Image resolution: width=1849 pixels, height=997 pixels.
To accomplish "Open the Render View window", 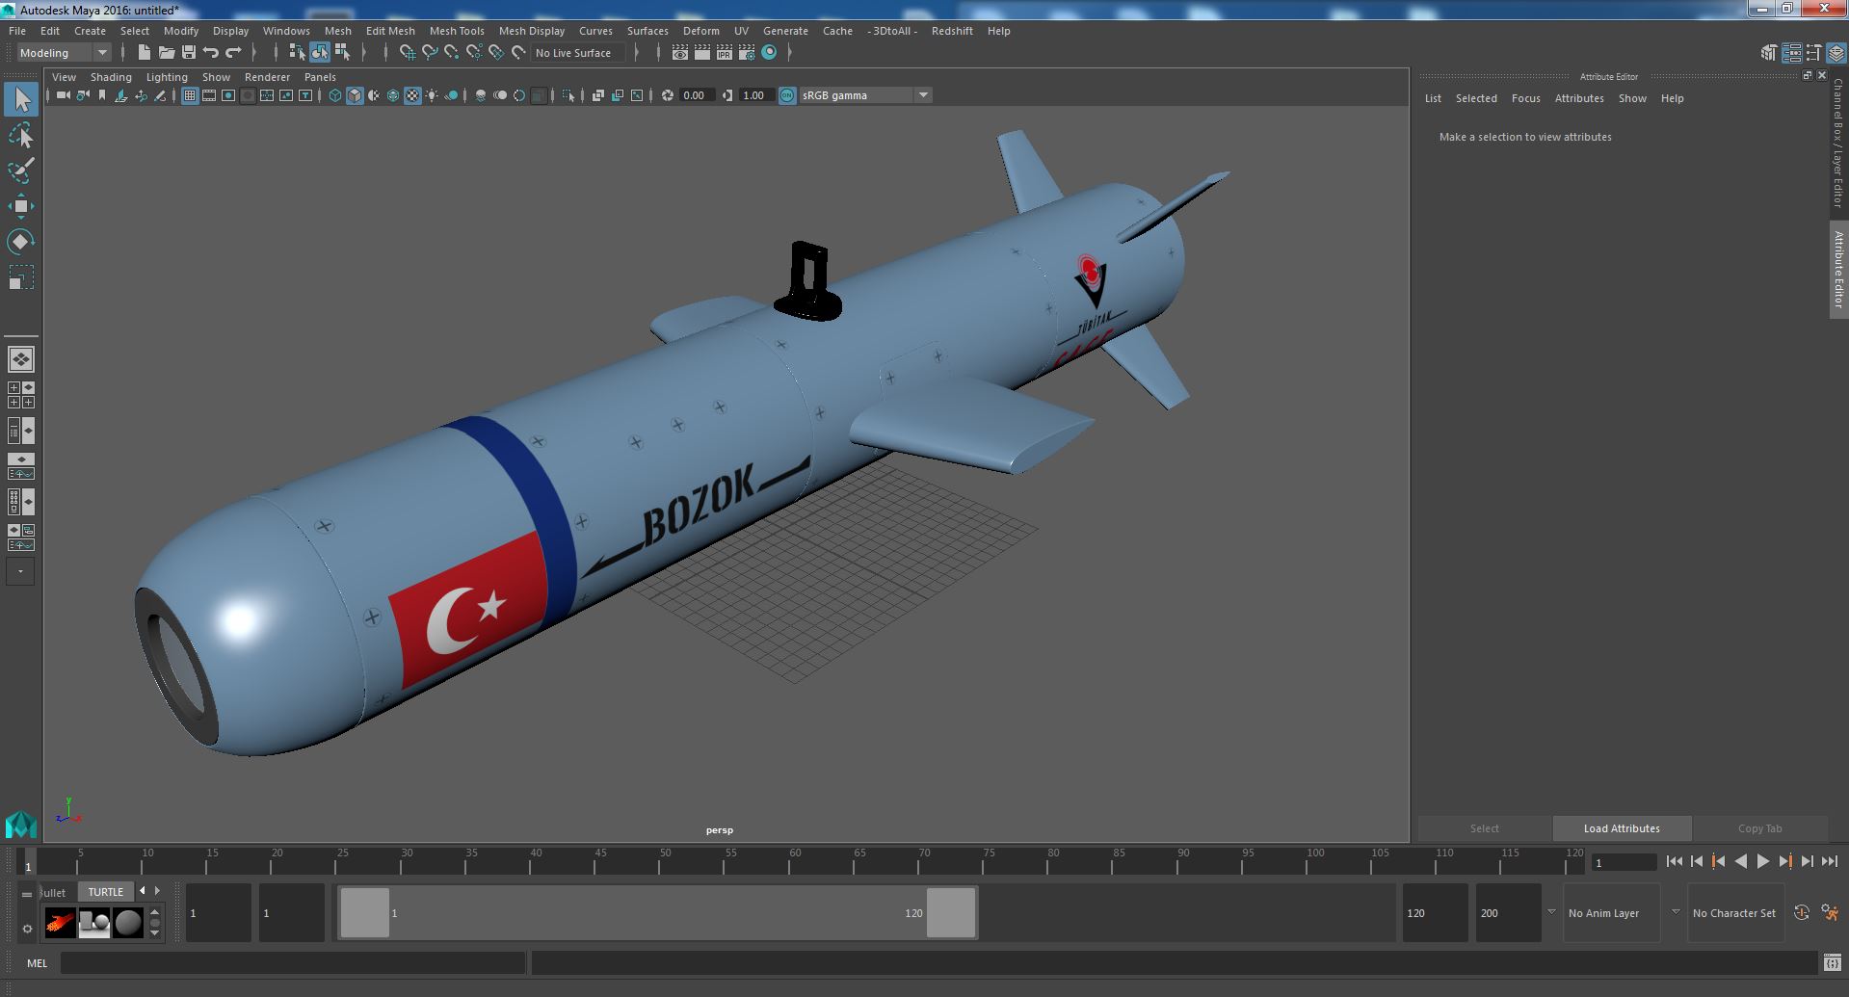I will (x=680, y=53).
